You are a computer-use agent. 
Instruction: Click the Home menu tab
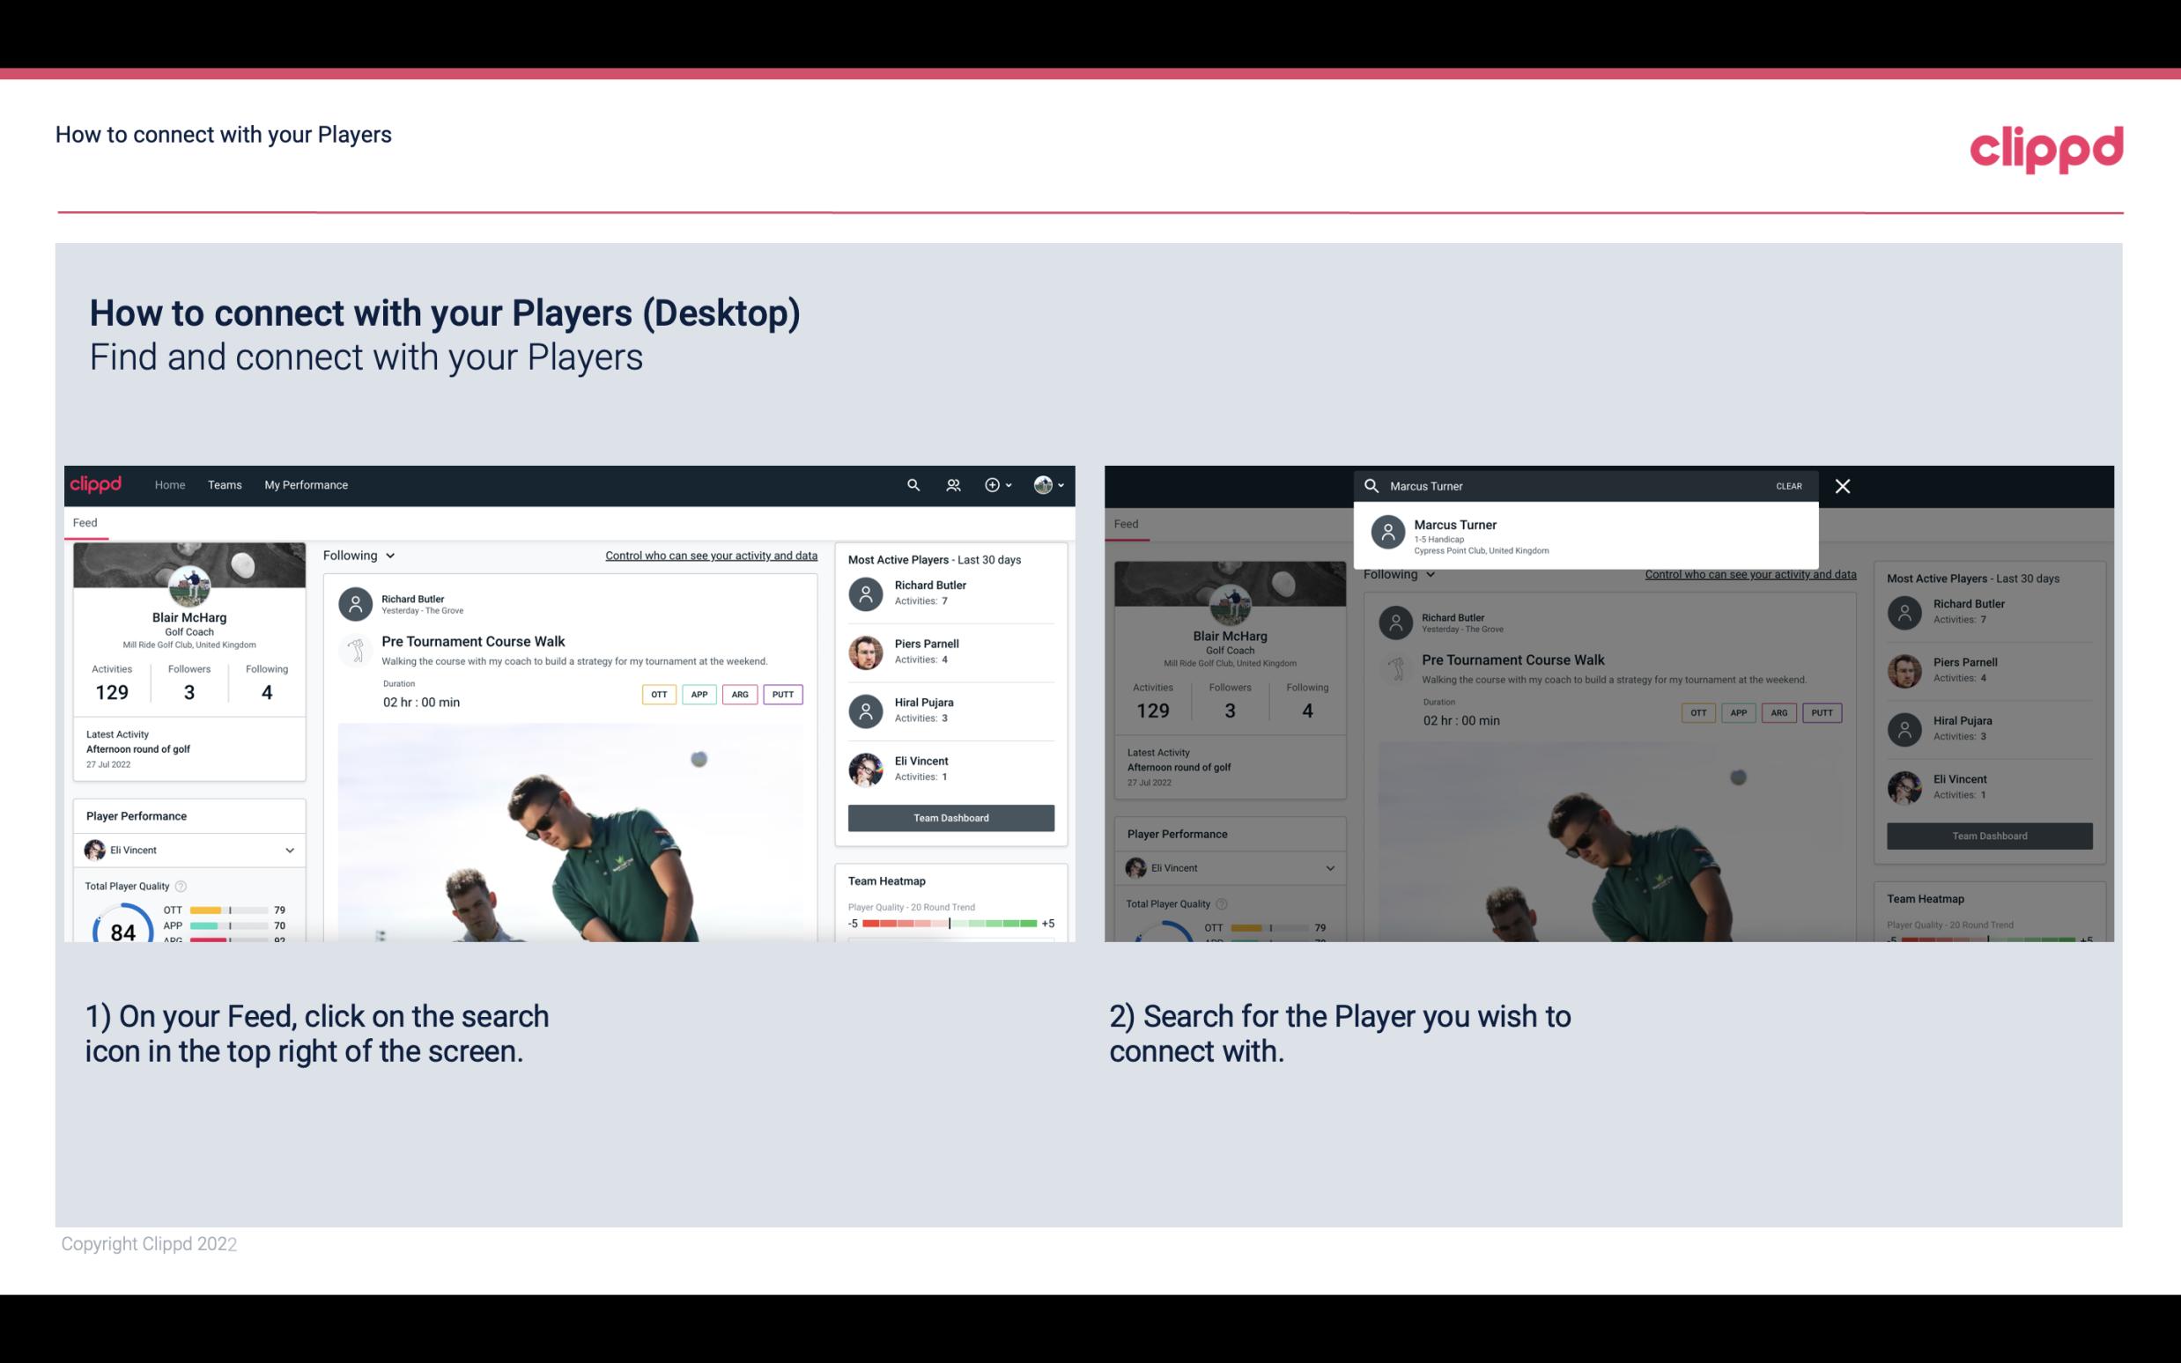170,483
